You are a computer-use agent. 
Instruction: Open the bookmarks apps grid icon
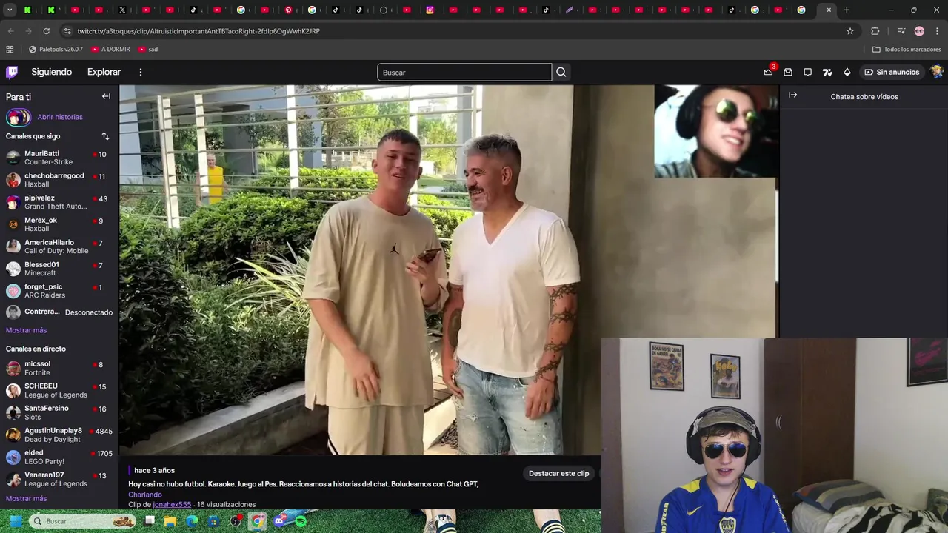[x=10, y=49]
